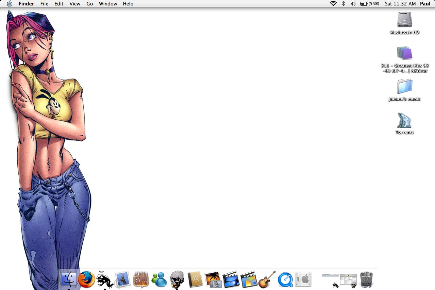
Task: Open the Apple menu
Action: pos(9,4)
